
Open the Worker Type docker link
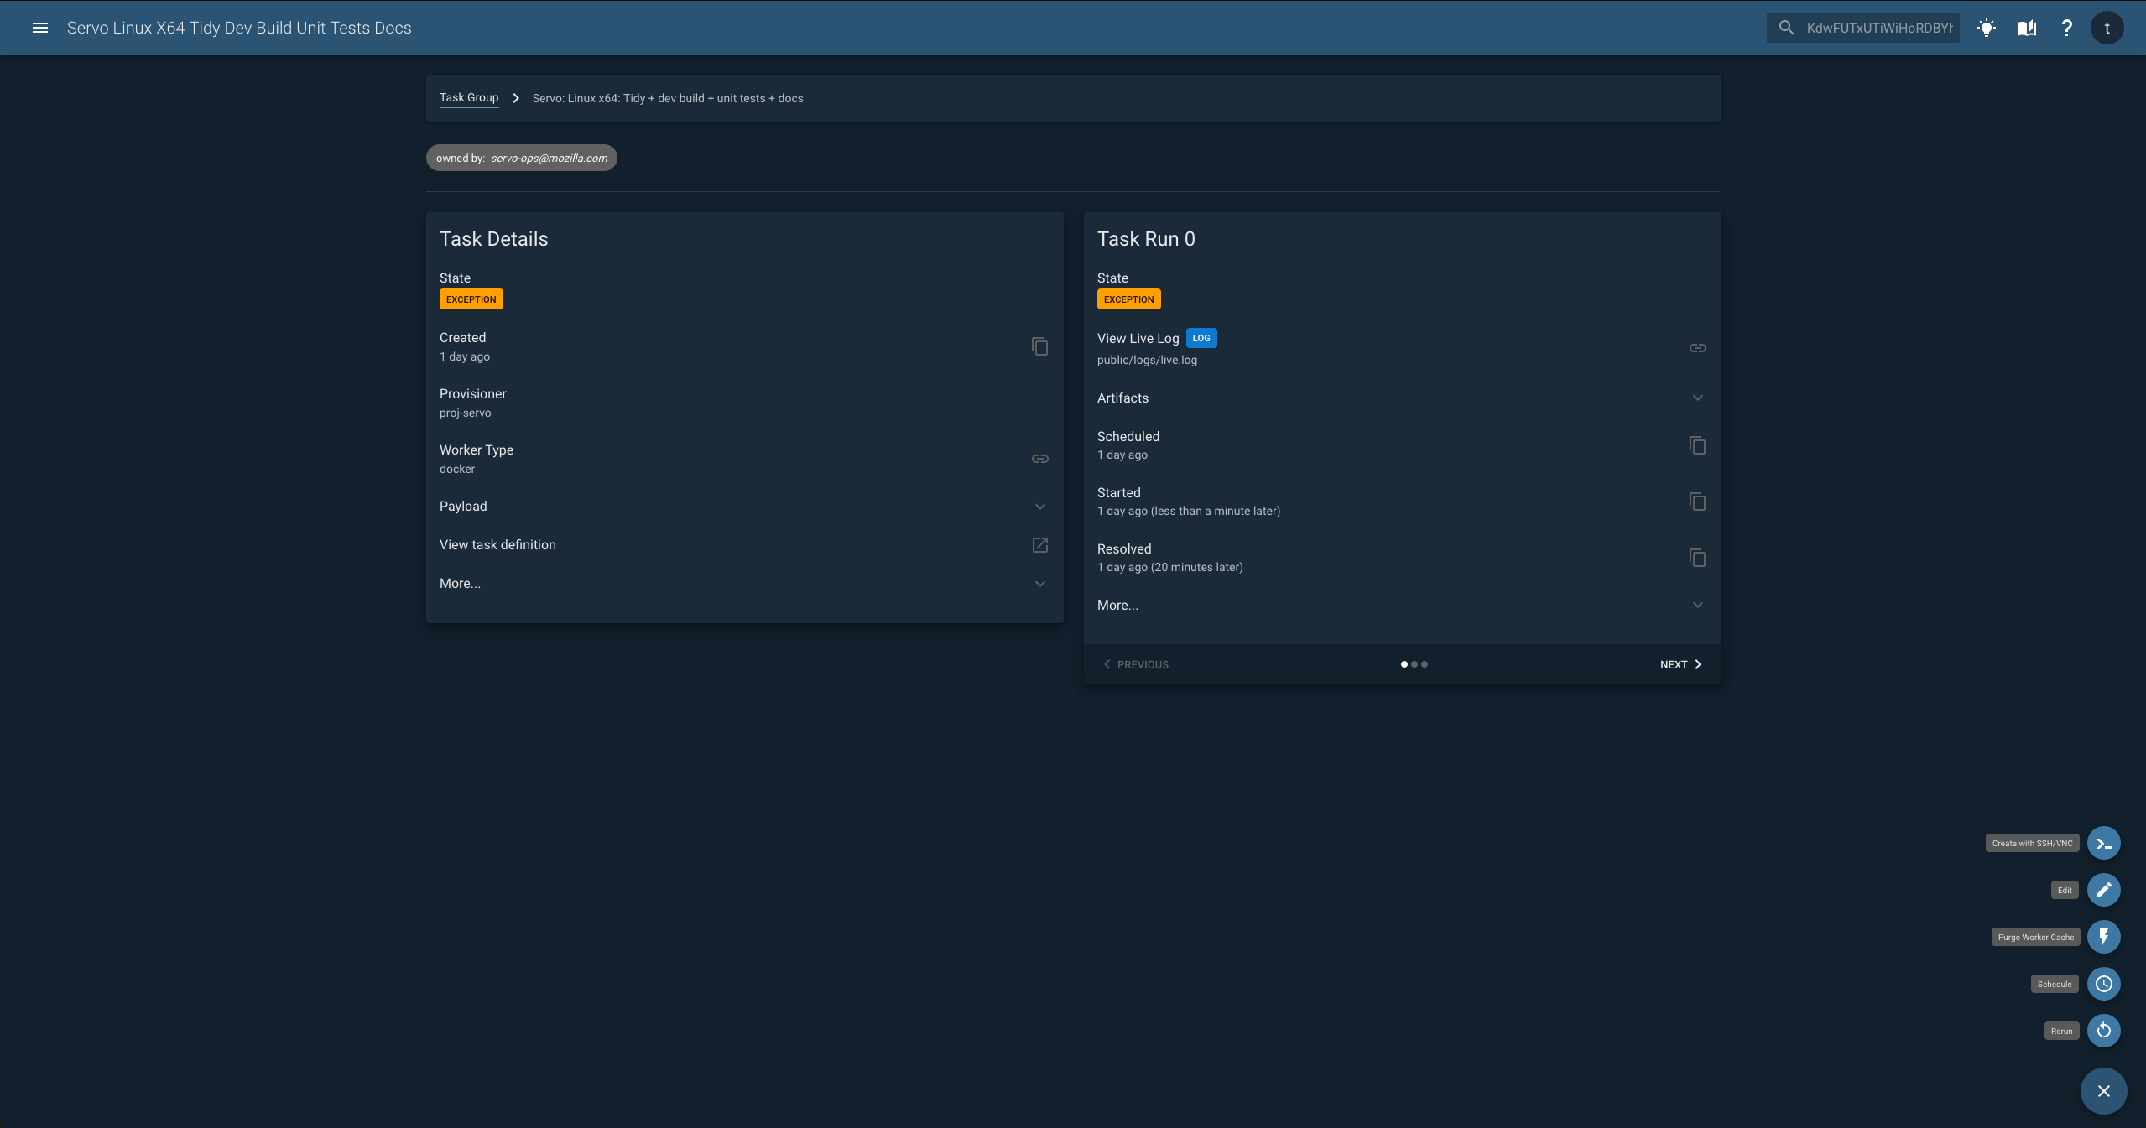click(x=1039, y=459)
